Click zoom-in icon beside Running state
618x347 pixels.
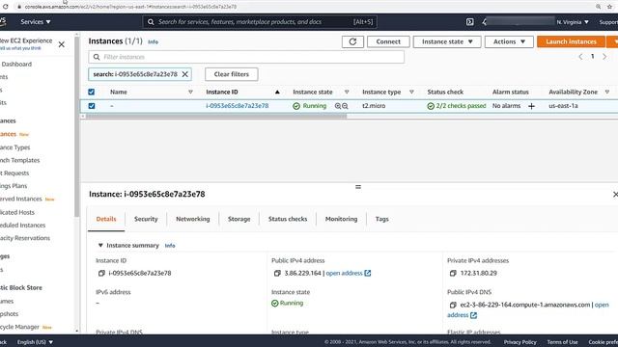click(338, 106)
